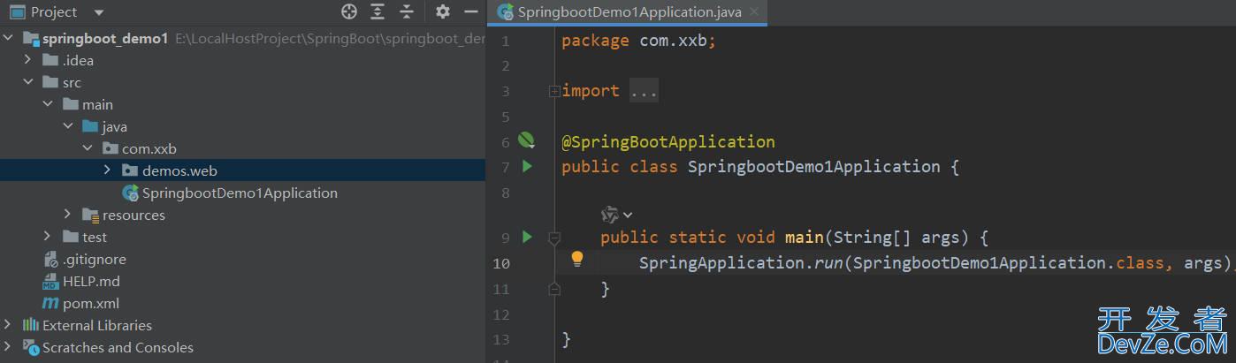Click the run arrow beside the main method
The width and height of the screenshot is (1236, 363).
(527, 237)
